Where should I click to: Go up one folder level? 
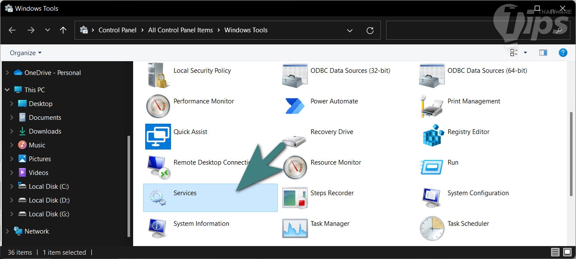[x=63, y=30]
